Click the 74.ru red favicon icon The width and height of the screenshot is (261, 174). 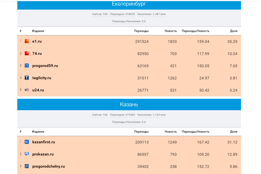click(x=27, y=54)
